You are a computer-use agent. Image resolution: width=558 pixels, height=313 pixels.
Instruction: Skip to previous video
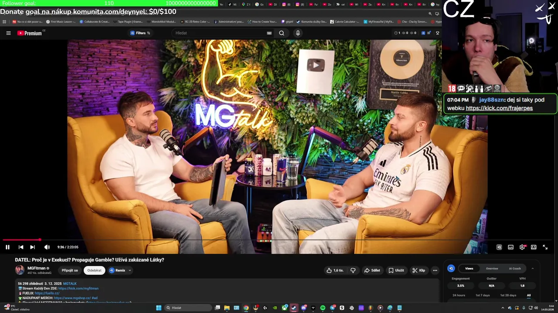click(x=20, y=247)
